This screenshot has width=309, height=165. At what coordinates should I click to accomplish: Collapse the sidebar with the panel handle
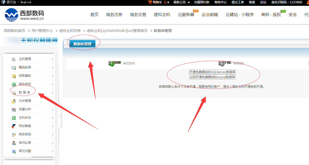pyautogui.click(x=60, y=116)
